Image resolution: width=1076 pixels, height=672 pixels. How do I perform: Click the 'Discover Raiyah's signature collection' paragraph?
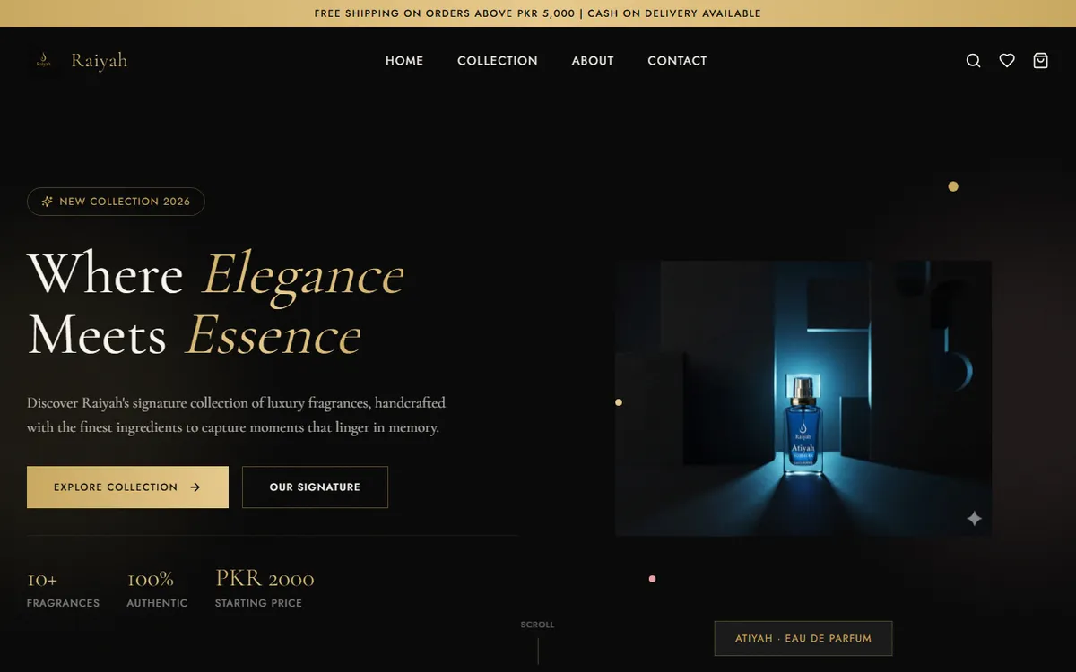point(237,415)
